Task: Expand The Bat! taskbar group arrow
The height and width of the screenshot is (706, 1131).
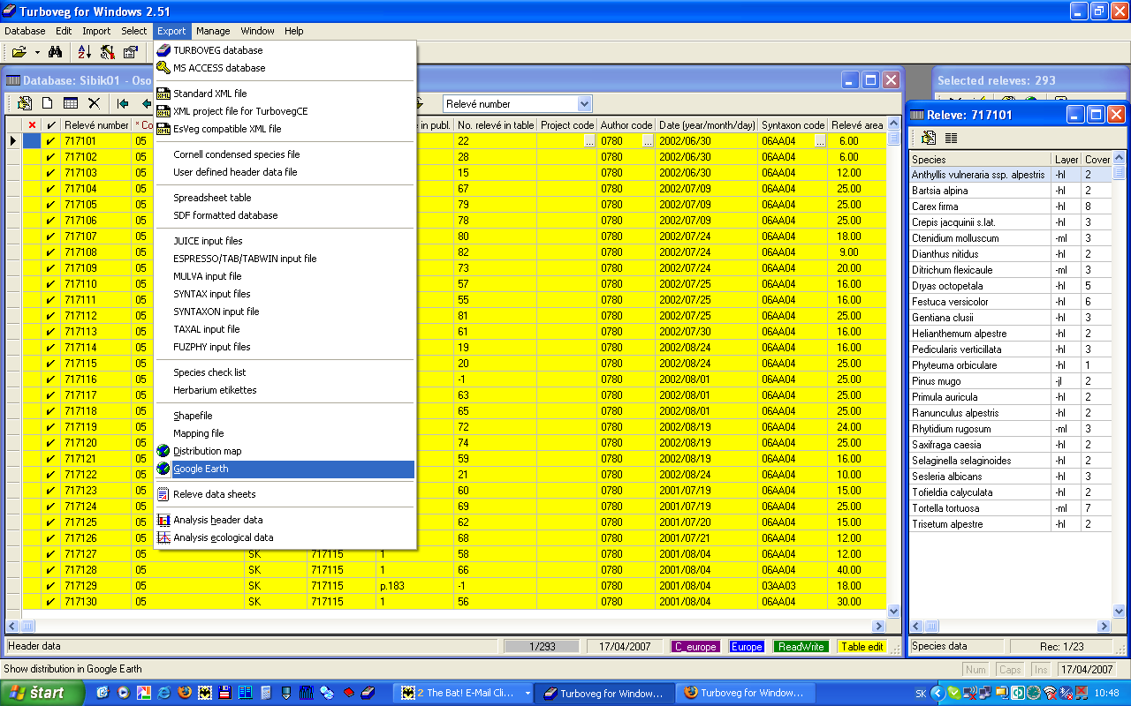Action: 528,694
